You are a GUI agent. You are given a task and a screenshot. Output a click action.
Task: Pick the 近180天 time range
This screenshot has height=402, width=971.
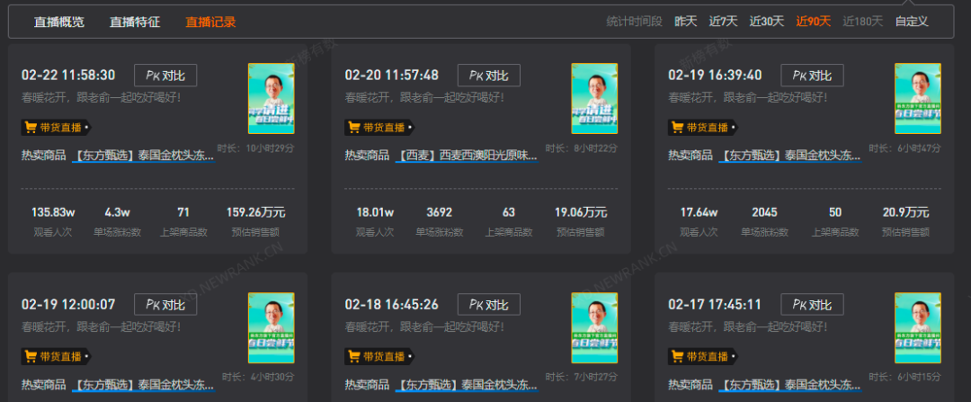click(x=862, y=22)
